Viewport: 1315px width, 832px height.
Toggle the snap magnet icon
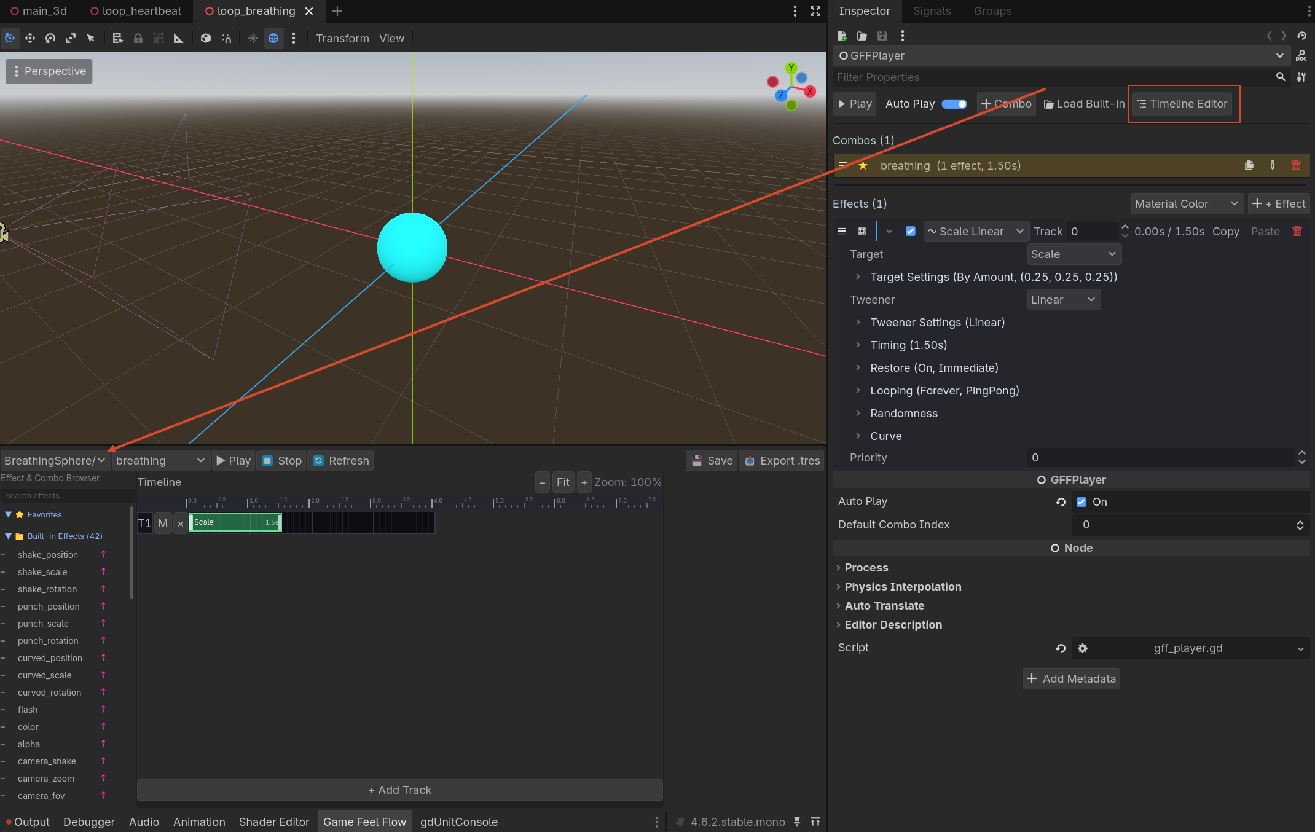(227, 38)
